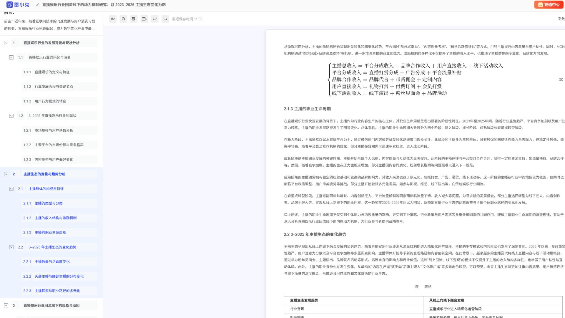The image size is (565, 318).
Task: Uncheck section 2 主播生态的变化 checkbox
Action: pyautogui.click(x=6, y=174)
